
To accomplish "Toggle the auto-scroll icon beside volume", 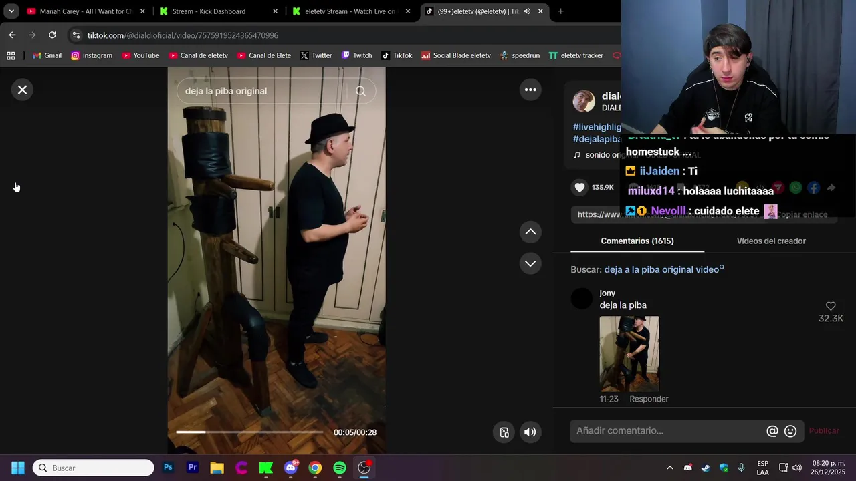I will tap(505, 432).
